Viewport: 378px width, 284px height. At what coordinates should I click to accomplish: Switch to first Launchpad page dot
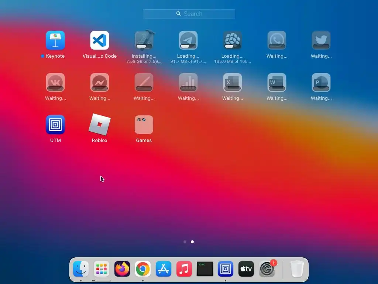pyautogui.click(x=185, y=242)
